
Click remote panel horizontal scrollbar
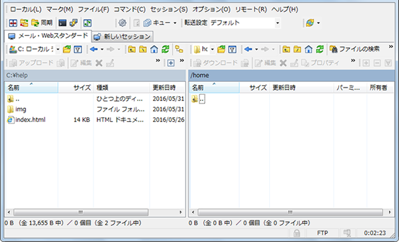pos(291,212)
